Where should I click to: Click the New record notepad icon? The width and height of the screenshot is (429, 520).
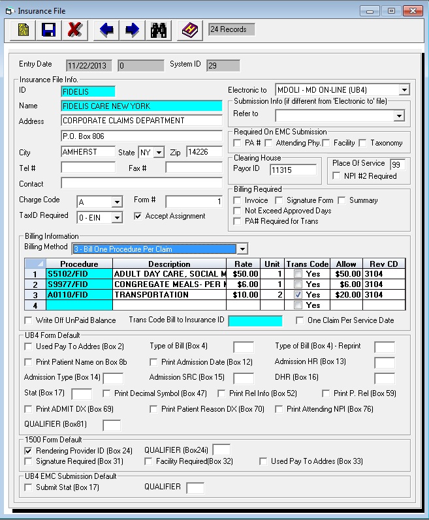(x=23, y=30)
